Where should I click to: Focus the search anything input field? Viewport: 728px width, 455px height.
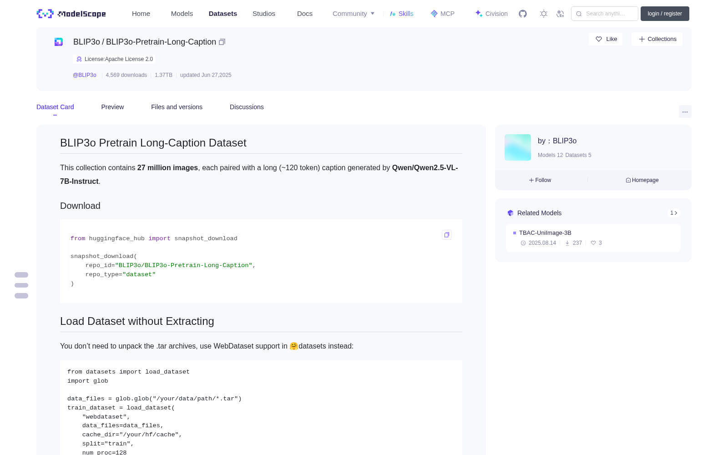(x=605, y=14)
